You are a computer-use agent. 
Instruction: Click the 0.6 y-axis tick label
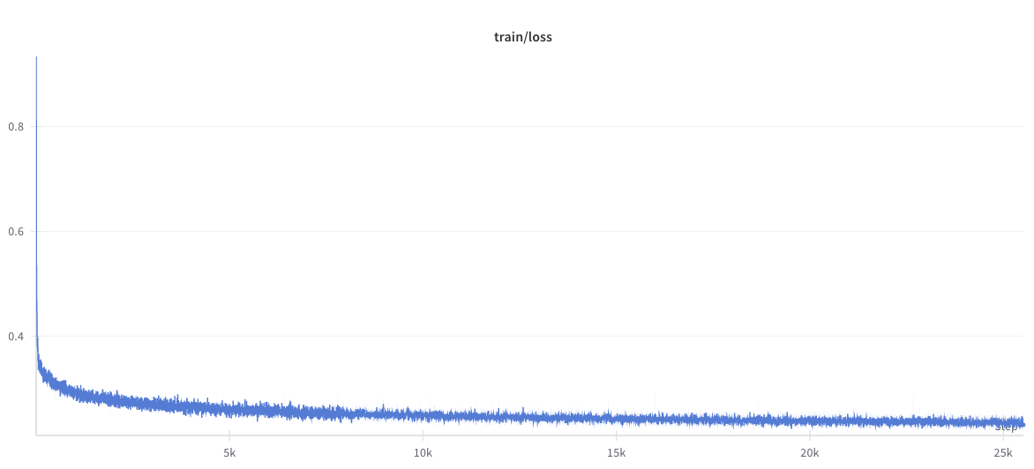[x=16, y=232]
